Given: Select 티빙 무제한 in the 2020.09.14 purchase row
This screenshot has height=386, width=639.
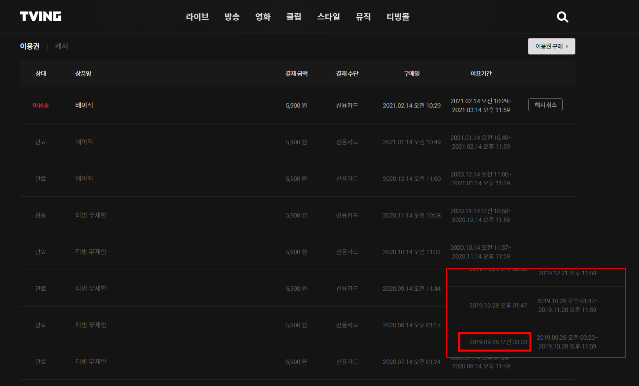Looking at the screenshot, I should pos(91,288).
